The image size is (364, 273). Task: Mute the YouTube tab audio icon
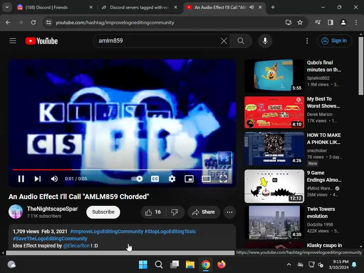click(x=252, y=7)
